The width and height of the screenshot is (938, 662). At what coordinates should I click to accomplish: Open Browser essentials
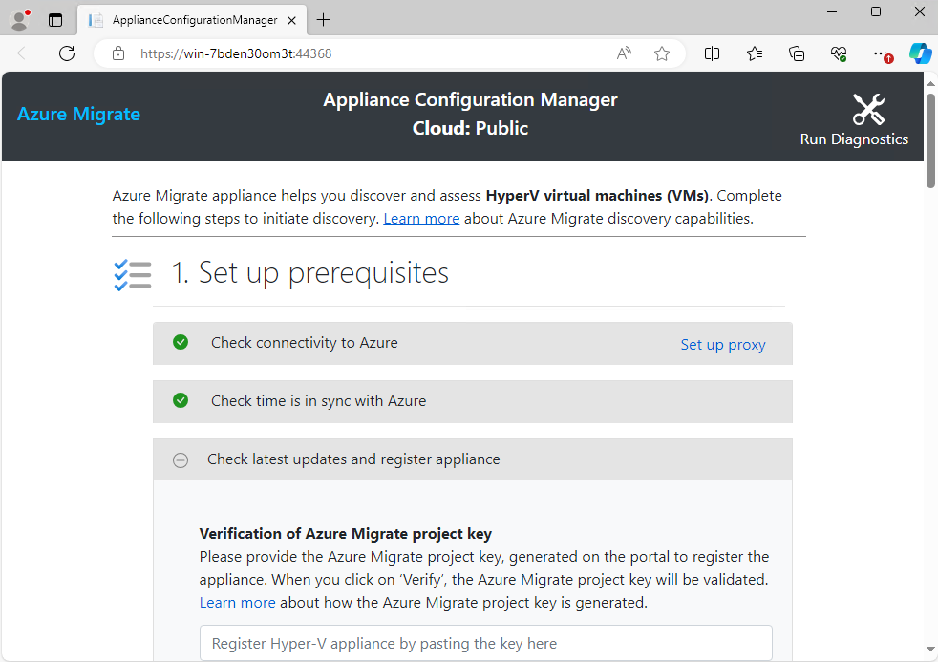839,53
